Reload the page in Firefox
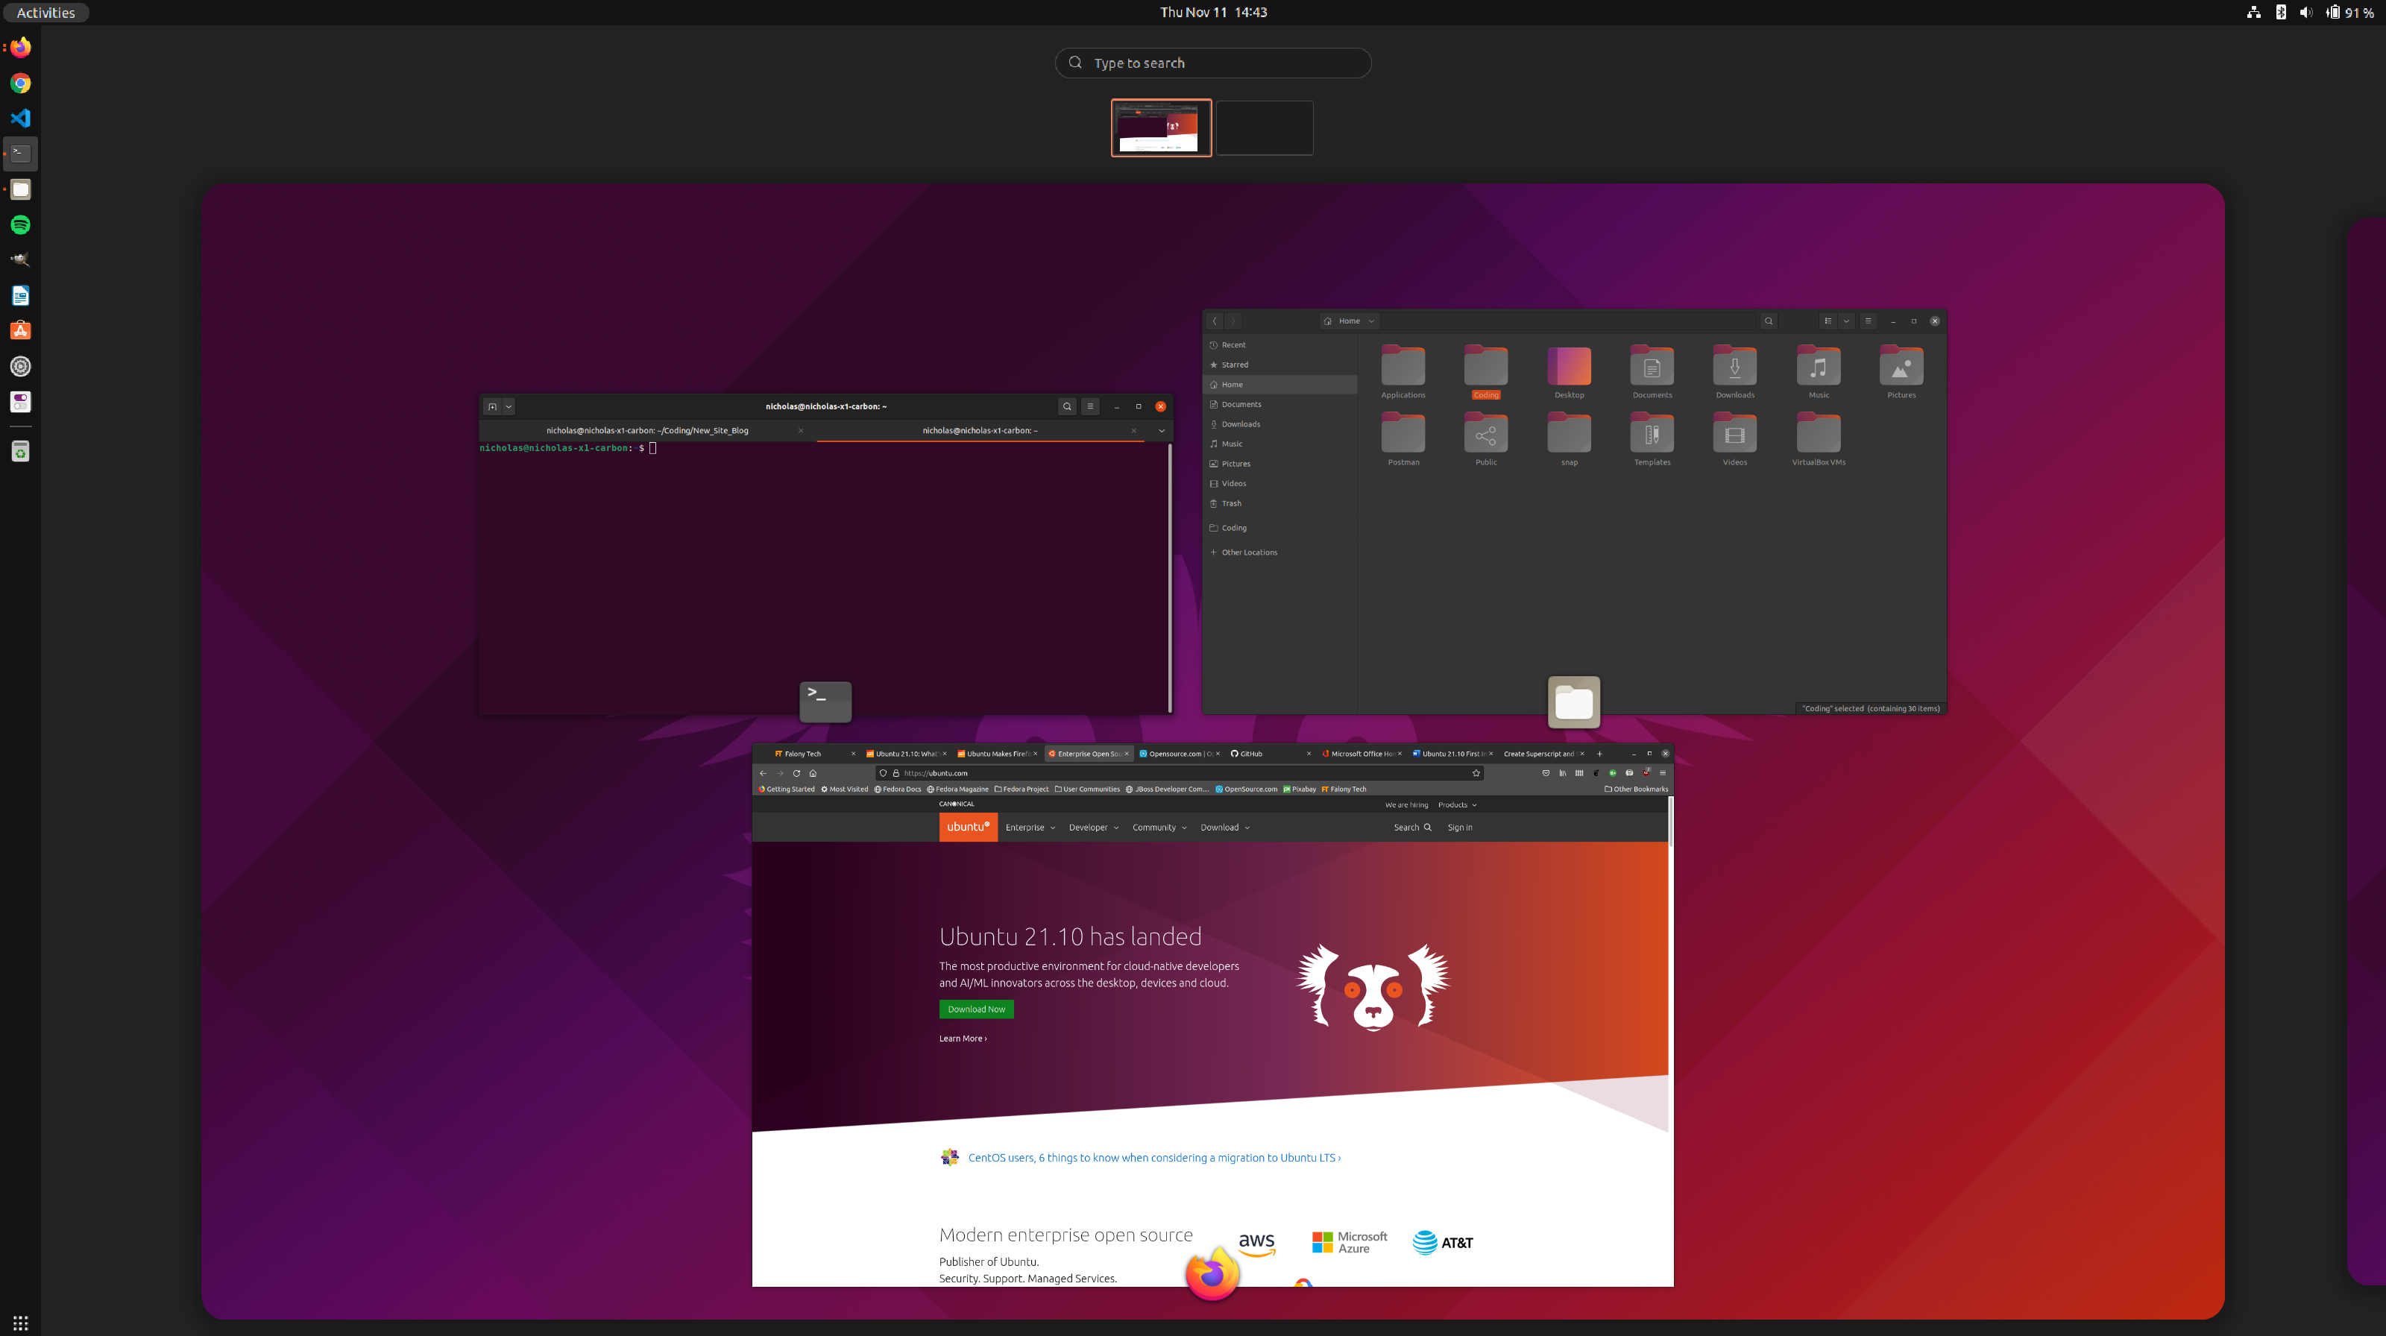 point(796,773)
